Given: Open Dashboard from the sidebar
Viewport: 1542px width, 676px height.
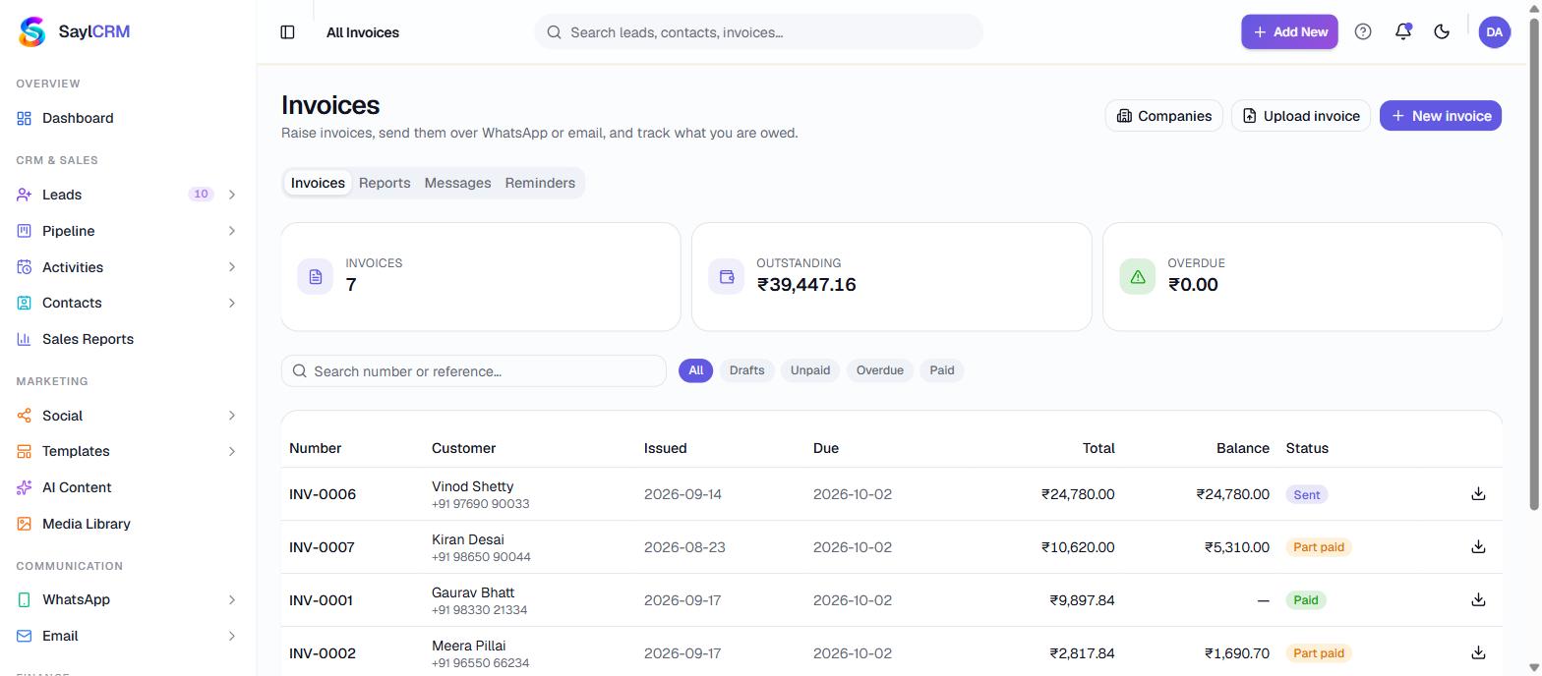Looking at the screenshot, I should (x=128, y=118).
